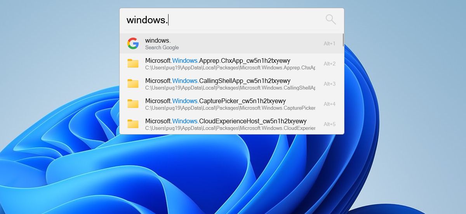The width and height of the screenshot is (466, 214).
Task: Click the 'Search Google' subtitle text
Action: pyautogui.click(x=162, y=48)
